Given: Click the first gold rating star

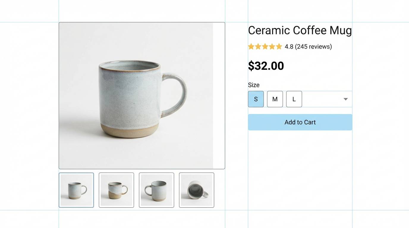Looking at the screenshot, I should click(x=251, y=46).
